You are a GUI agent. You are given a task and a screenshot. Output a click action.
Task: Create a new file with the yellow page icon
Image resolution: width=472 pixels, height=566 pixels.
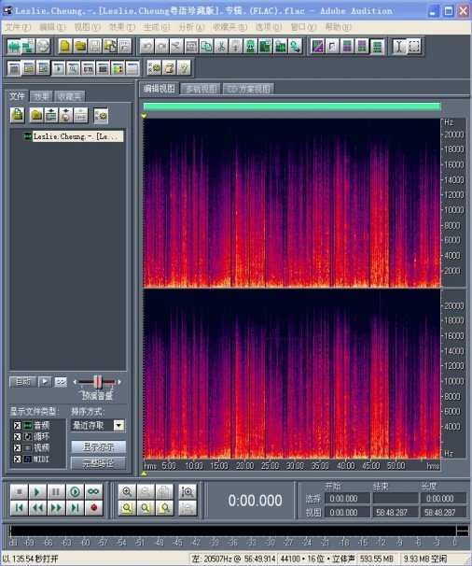(65, 46)
